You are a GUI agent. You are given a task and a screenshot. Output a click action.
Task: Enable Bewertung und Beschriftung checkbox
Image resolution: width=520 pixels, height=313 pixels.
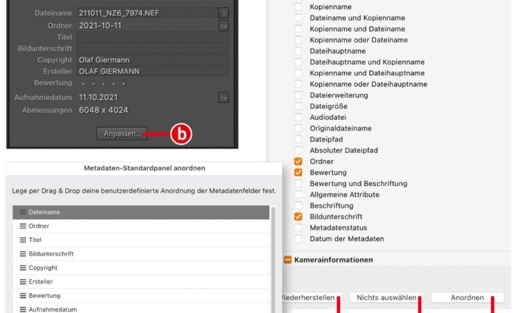pyautogui.click(x=298, y=183)
